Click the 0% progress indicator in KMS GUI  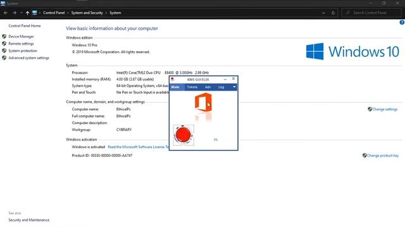tap(216, 139)
